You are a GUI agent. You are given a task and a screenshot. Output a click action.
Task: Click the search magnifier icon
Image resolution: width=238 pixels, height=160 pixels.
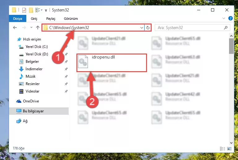pos(226,28)
